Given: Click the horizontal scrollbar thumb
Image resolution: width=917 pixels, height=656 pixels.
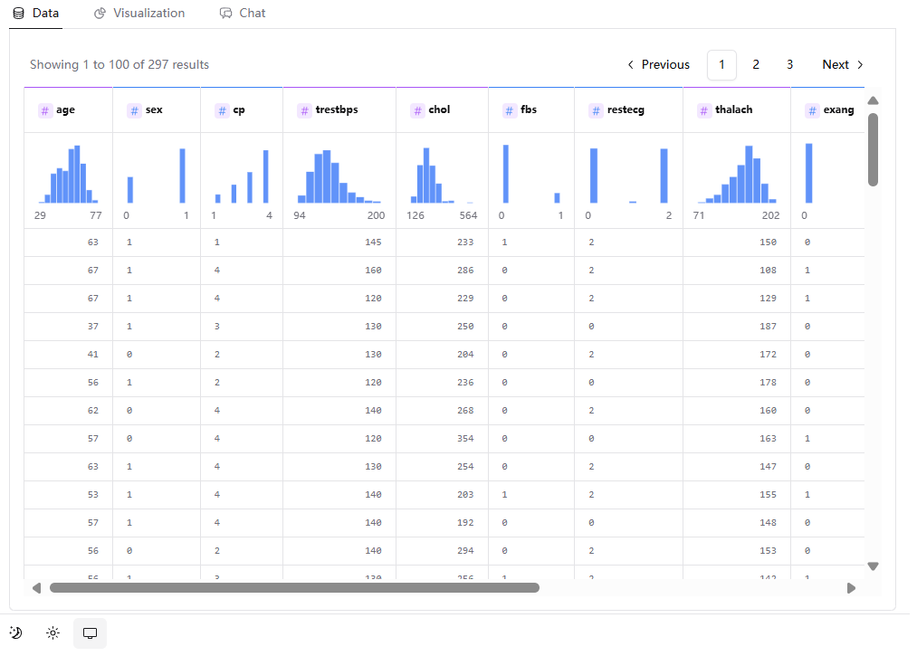Looking at the screenshot, I should [294, 588].
